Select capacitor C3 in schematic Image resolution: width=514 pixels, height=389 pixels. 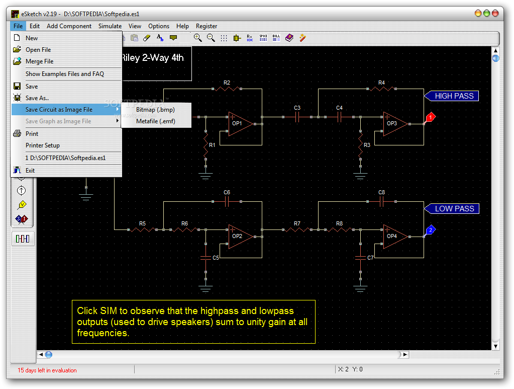pyautogui.click(x=297, y=117)
